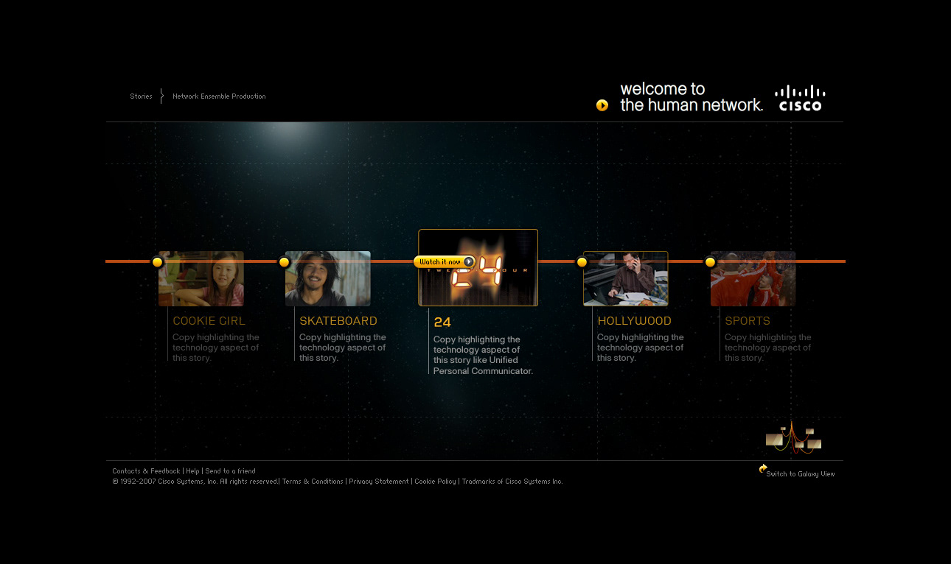Select the Hollywood timeline dot
This screenshot has height=564, width=951.
[582, 262]
